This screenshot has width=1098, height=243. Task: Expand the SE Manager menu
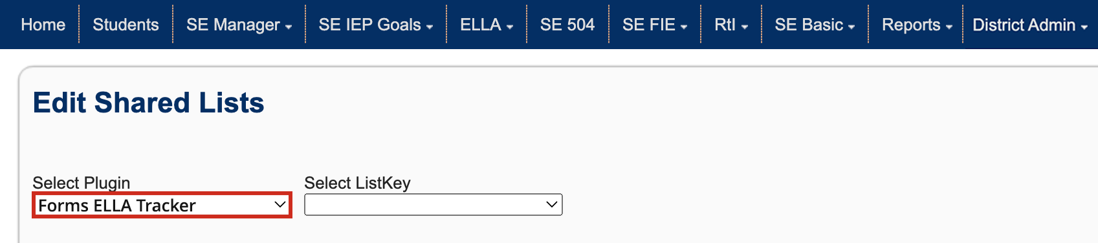pyautogui.click(x=239, y=25)
